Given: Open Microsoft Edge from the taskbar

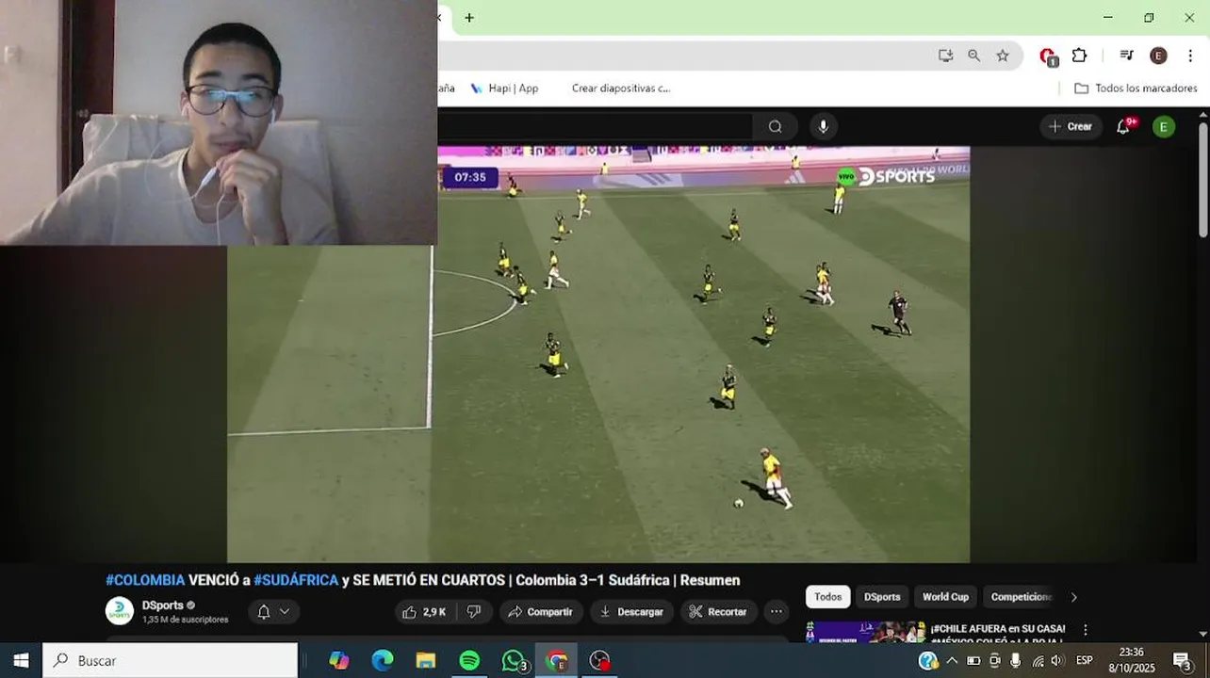Looking at the screenshot, I should pyautogui.click(x=383, y=661).
